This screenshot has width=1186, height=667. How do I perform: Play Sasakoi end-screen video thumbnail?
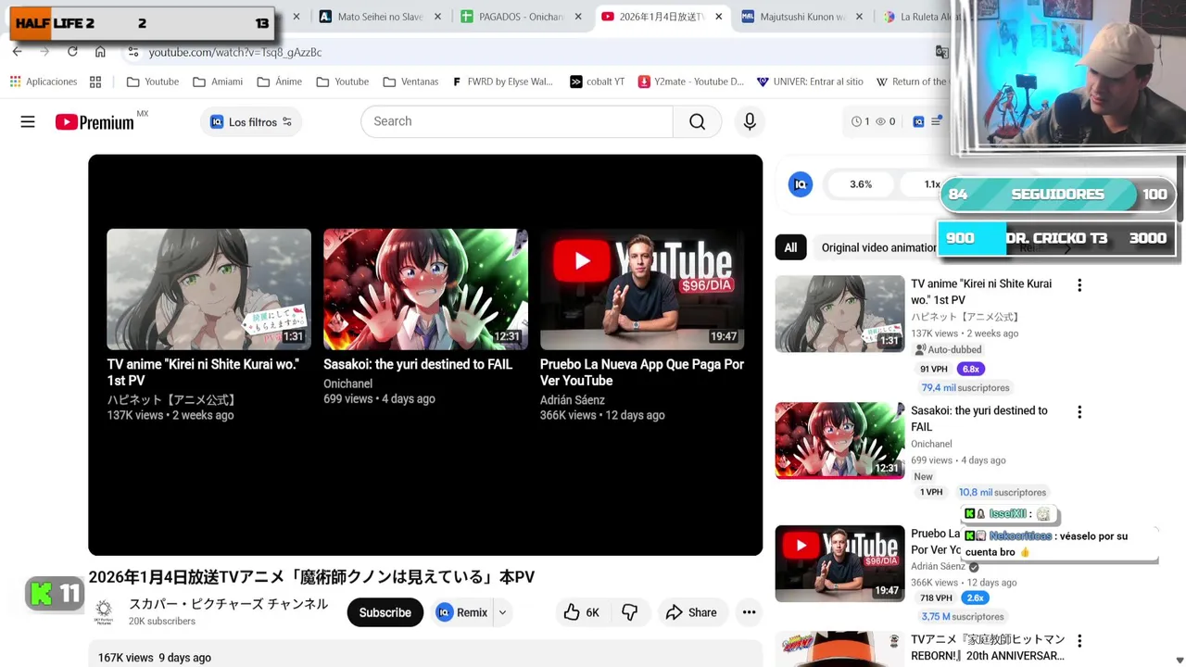[425, 289]
